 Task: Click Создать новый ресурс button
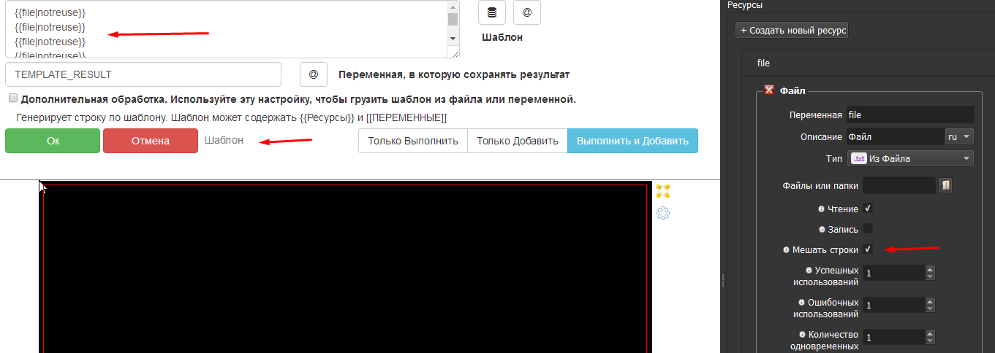tap(792, 31)
